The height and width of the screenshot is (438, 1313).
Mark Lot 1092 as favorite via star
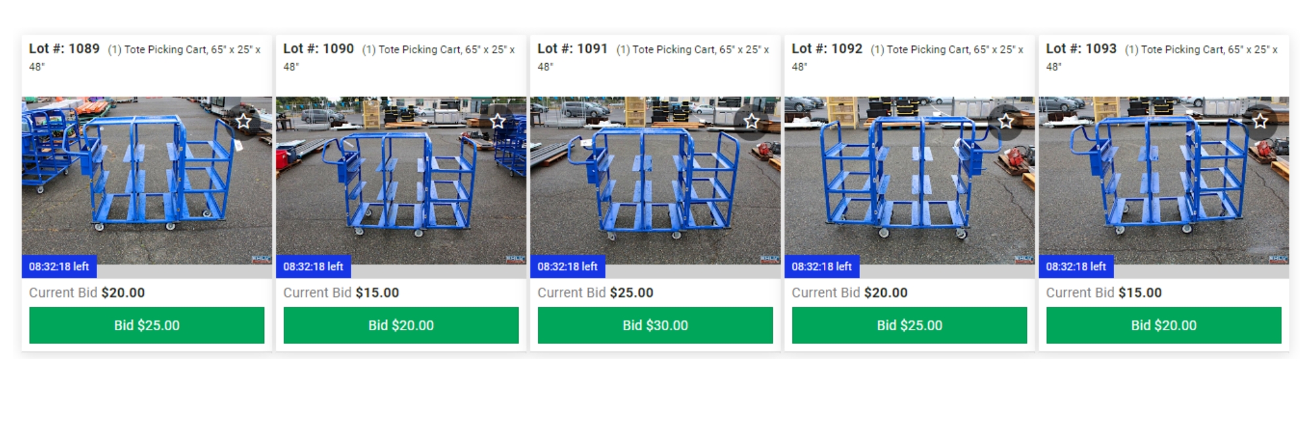(x=1006, y=121)
